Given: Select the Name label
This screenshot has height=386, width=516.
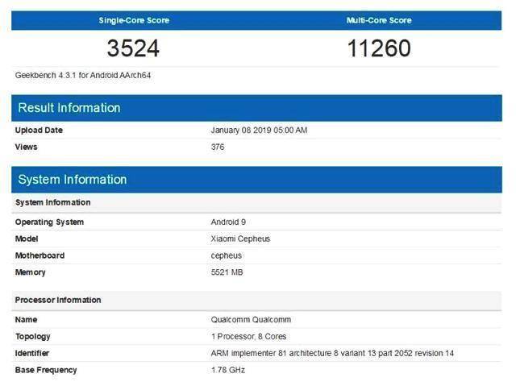Looking at the screenshot, I should [26, 320].
